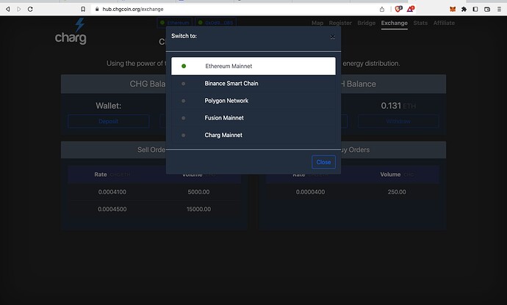Open the Stats nav item

point(420,23)
